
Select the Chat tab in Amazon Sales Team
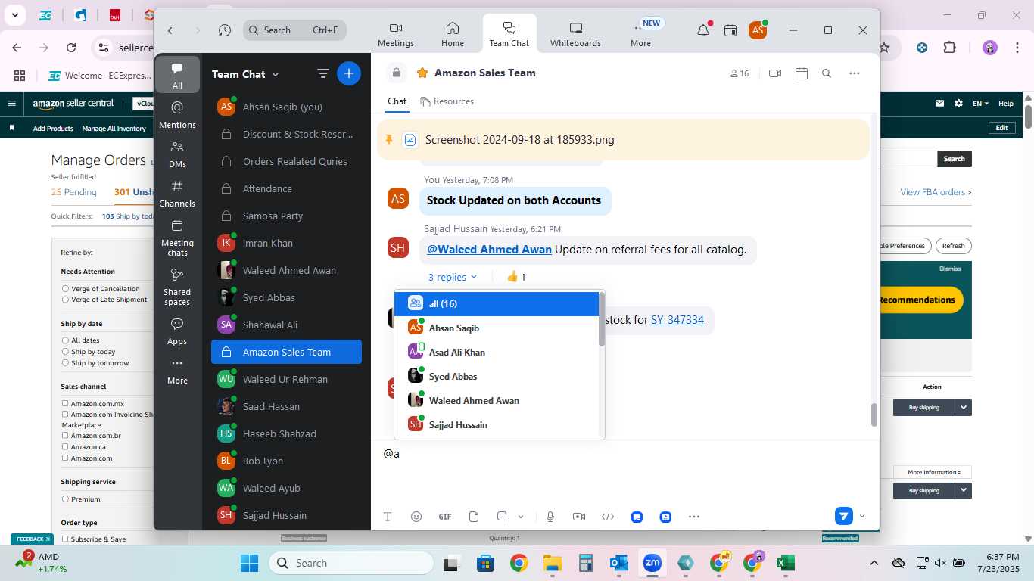click(397, 101)
